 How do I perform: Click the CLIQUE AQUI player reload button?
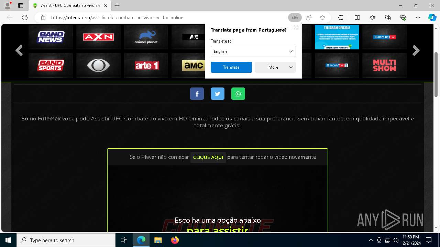tap(208, 157)
